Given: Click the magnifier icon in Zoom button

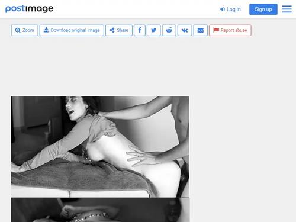Looking at the screenshot, I should click(18, 30).
